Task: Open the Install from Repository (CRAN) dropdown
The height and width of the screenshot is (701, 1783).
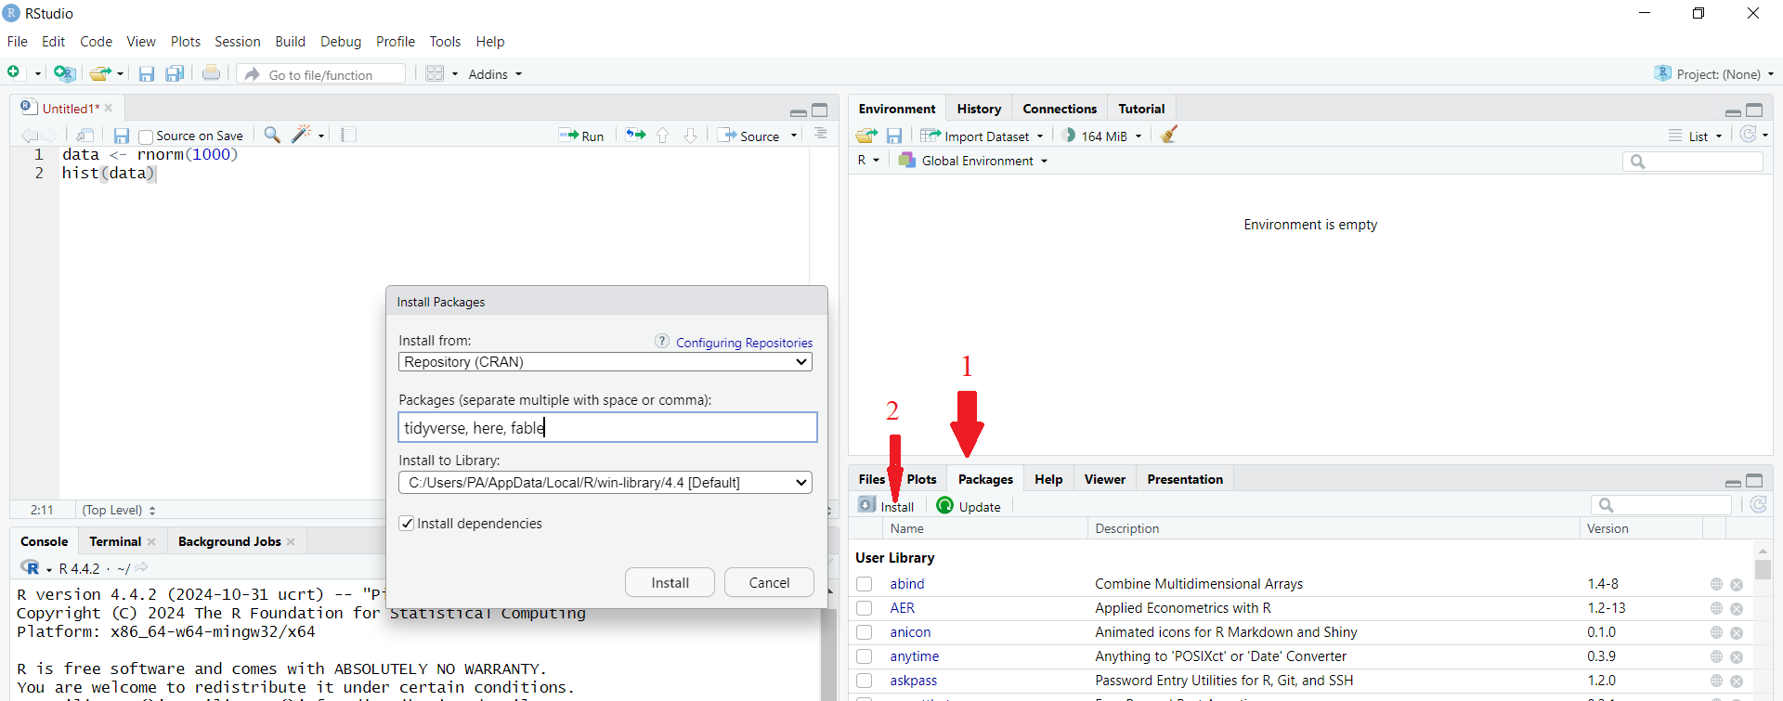Action: (x=605, y=362)
